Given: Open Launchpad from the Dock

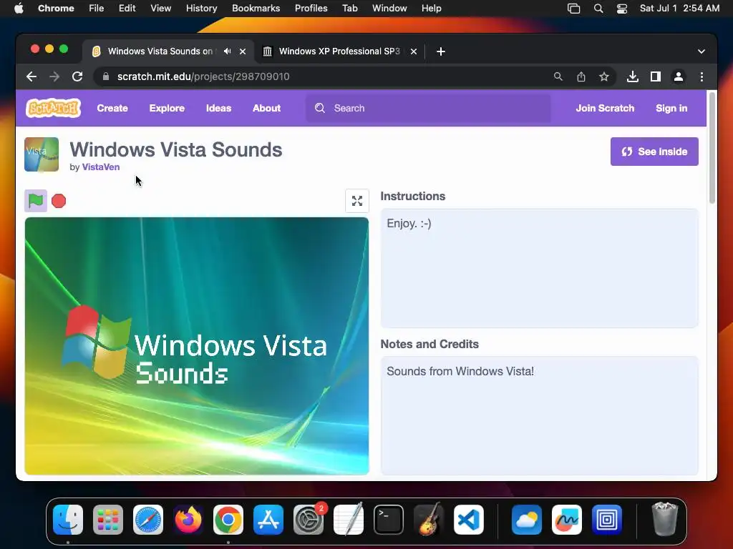Looking at the screenshot, I should point(108,520).
